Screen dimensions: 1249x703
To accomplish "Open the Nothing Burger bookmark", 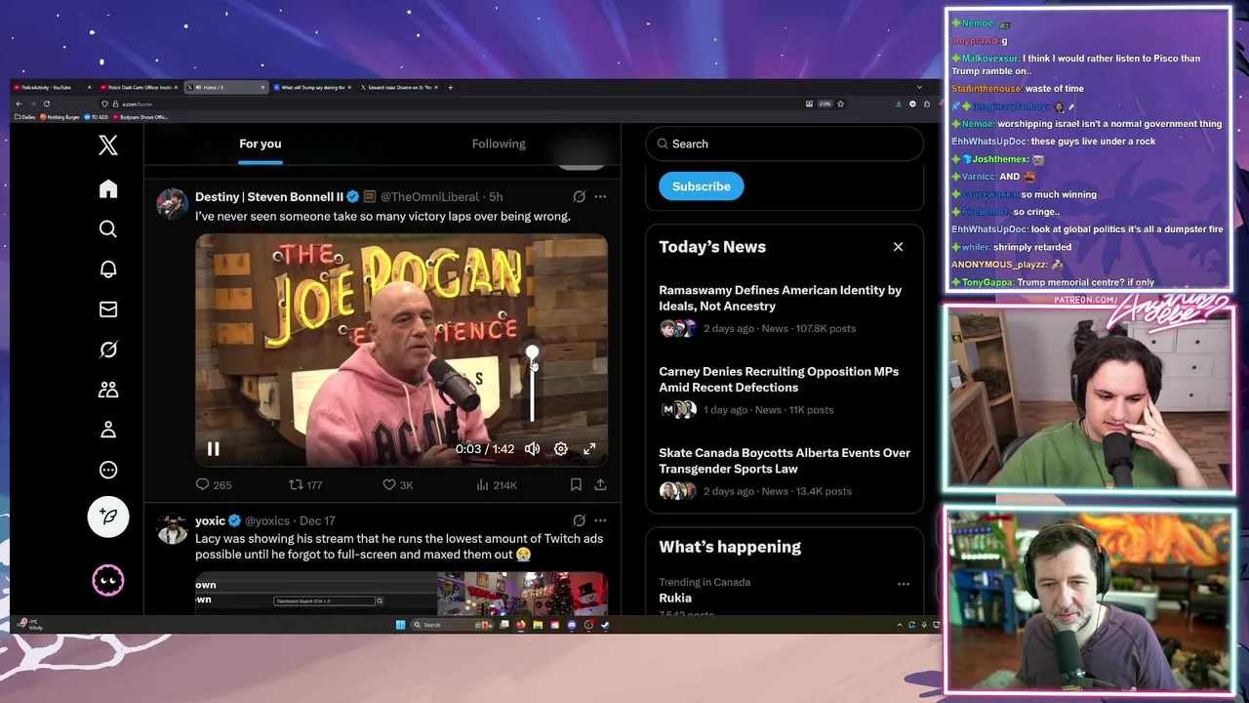I will coord(60,117).
